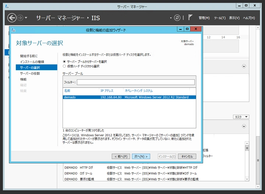Click the キャンセル button
The height and width of the screenshot is (194, 265).
coord(187,157)
